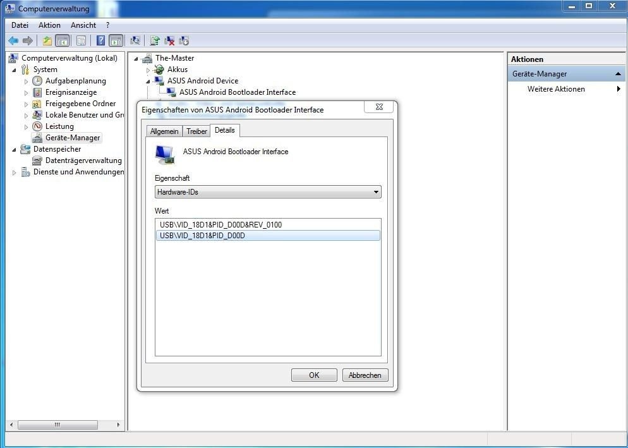Click the Aufgabenplanung clock icon
The width and height of the screenshot is (628, 448).
click(x=37, y=81)
